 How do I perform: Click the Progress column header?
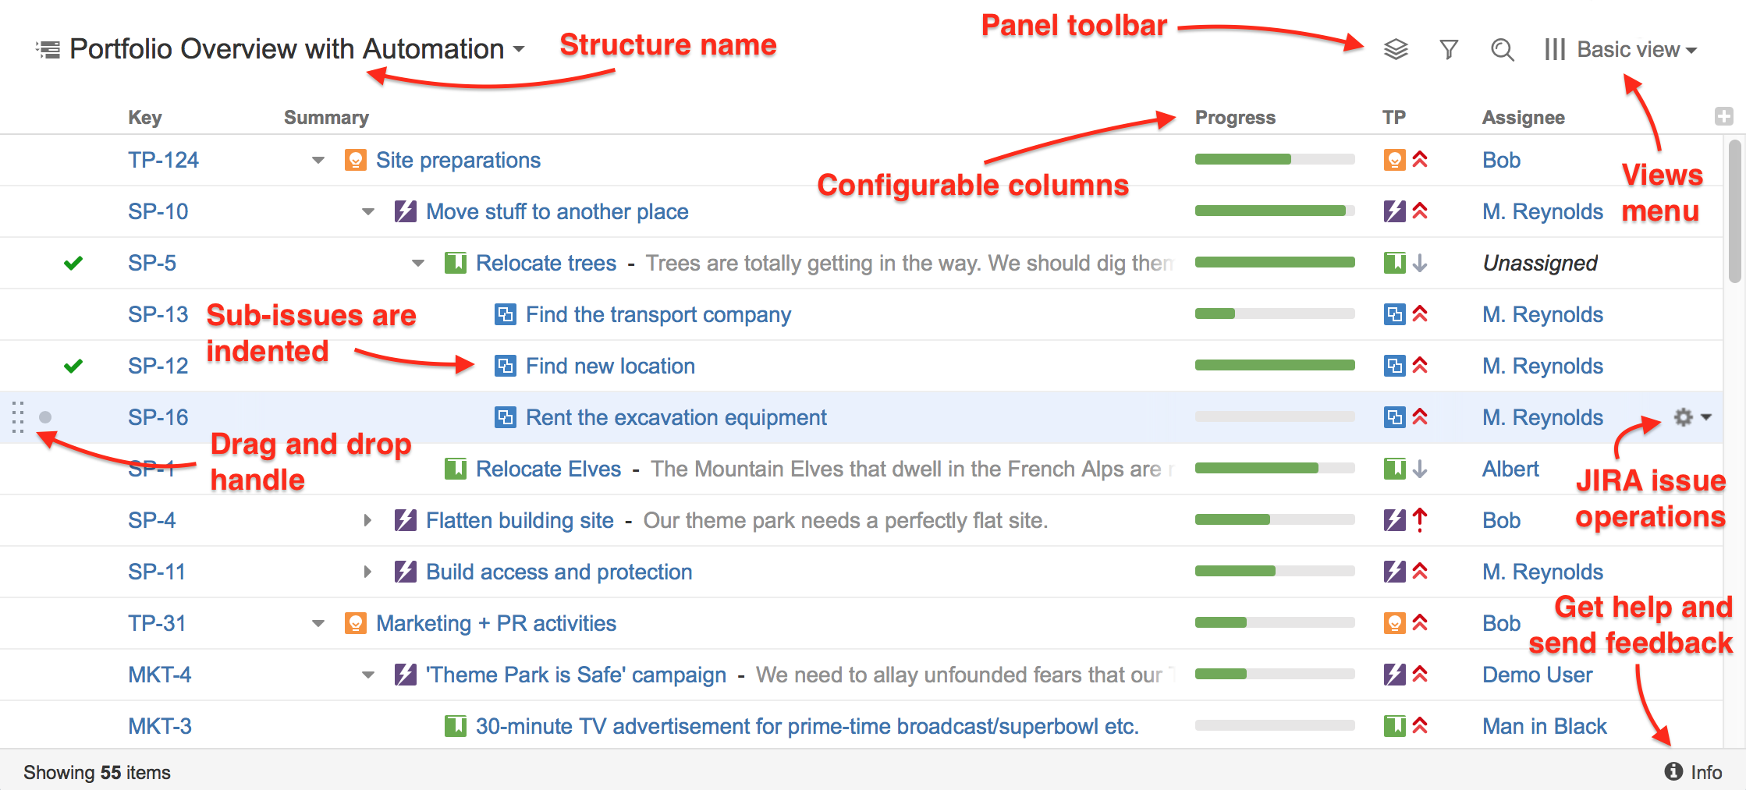1235,117
